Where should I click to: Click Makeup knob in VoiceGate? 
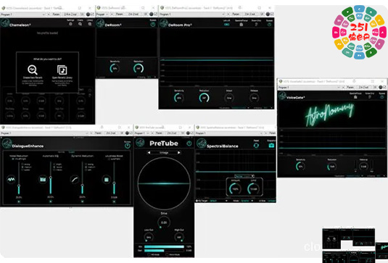363,167
